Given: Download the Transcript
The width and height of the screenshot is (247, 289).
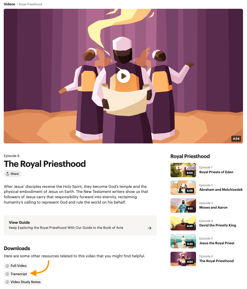Looking at the screenshot, I should click(16, 274).
